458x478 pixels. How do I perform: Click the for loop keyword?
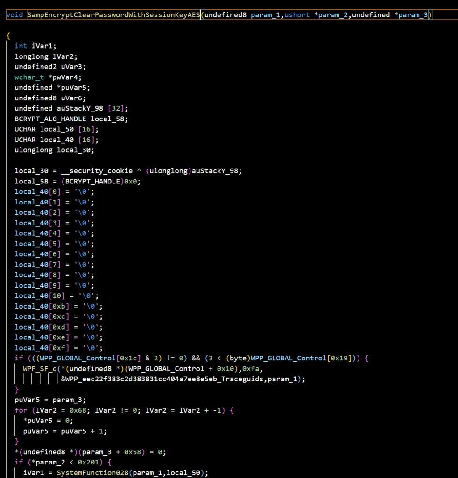[21, 410]
